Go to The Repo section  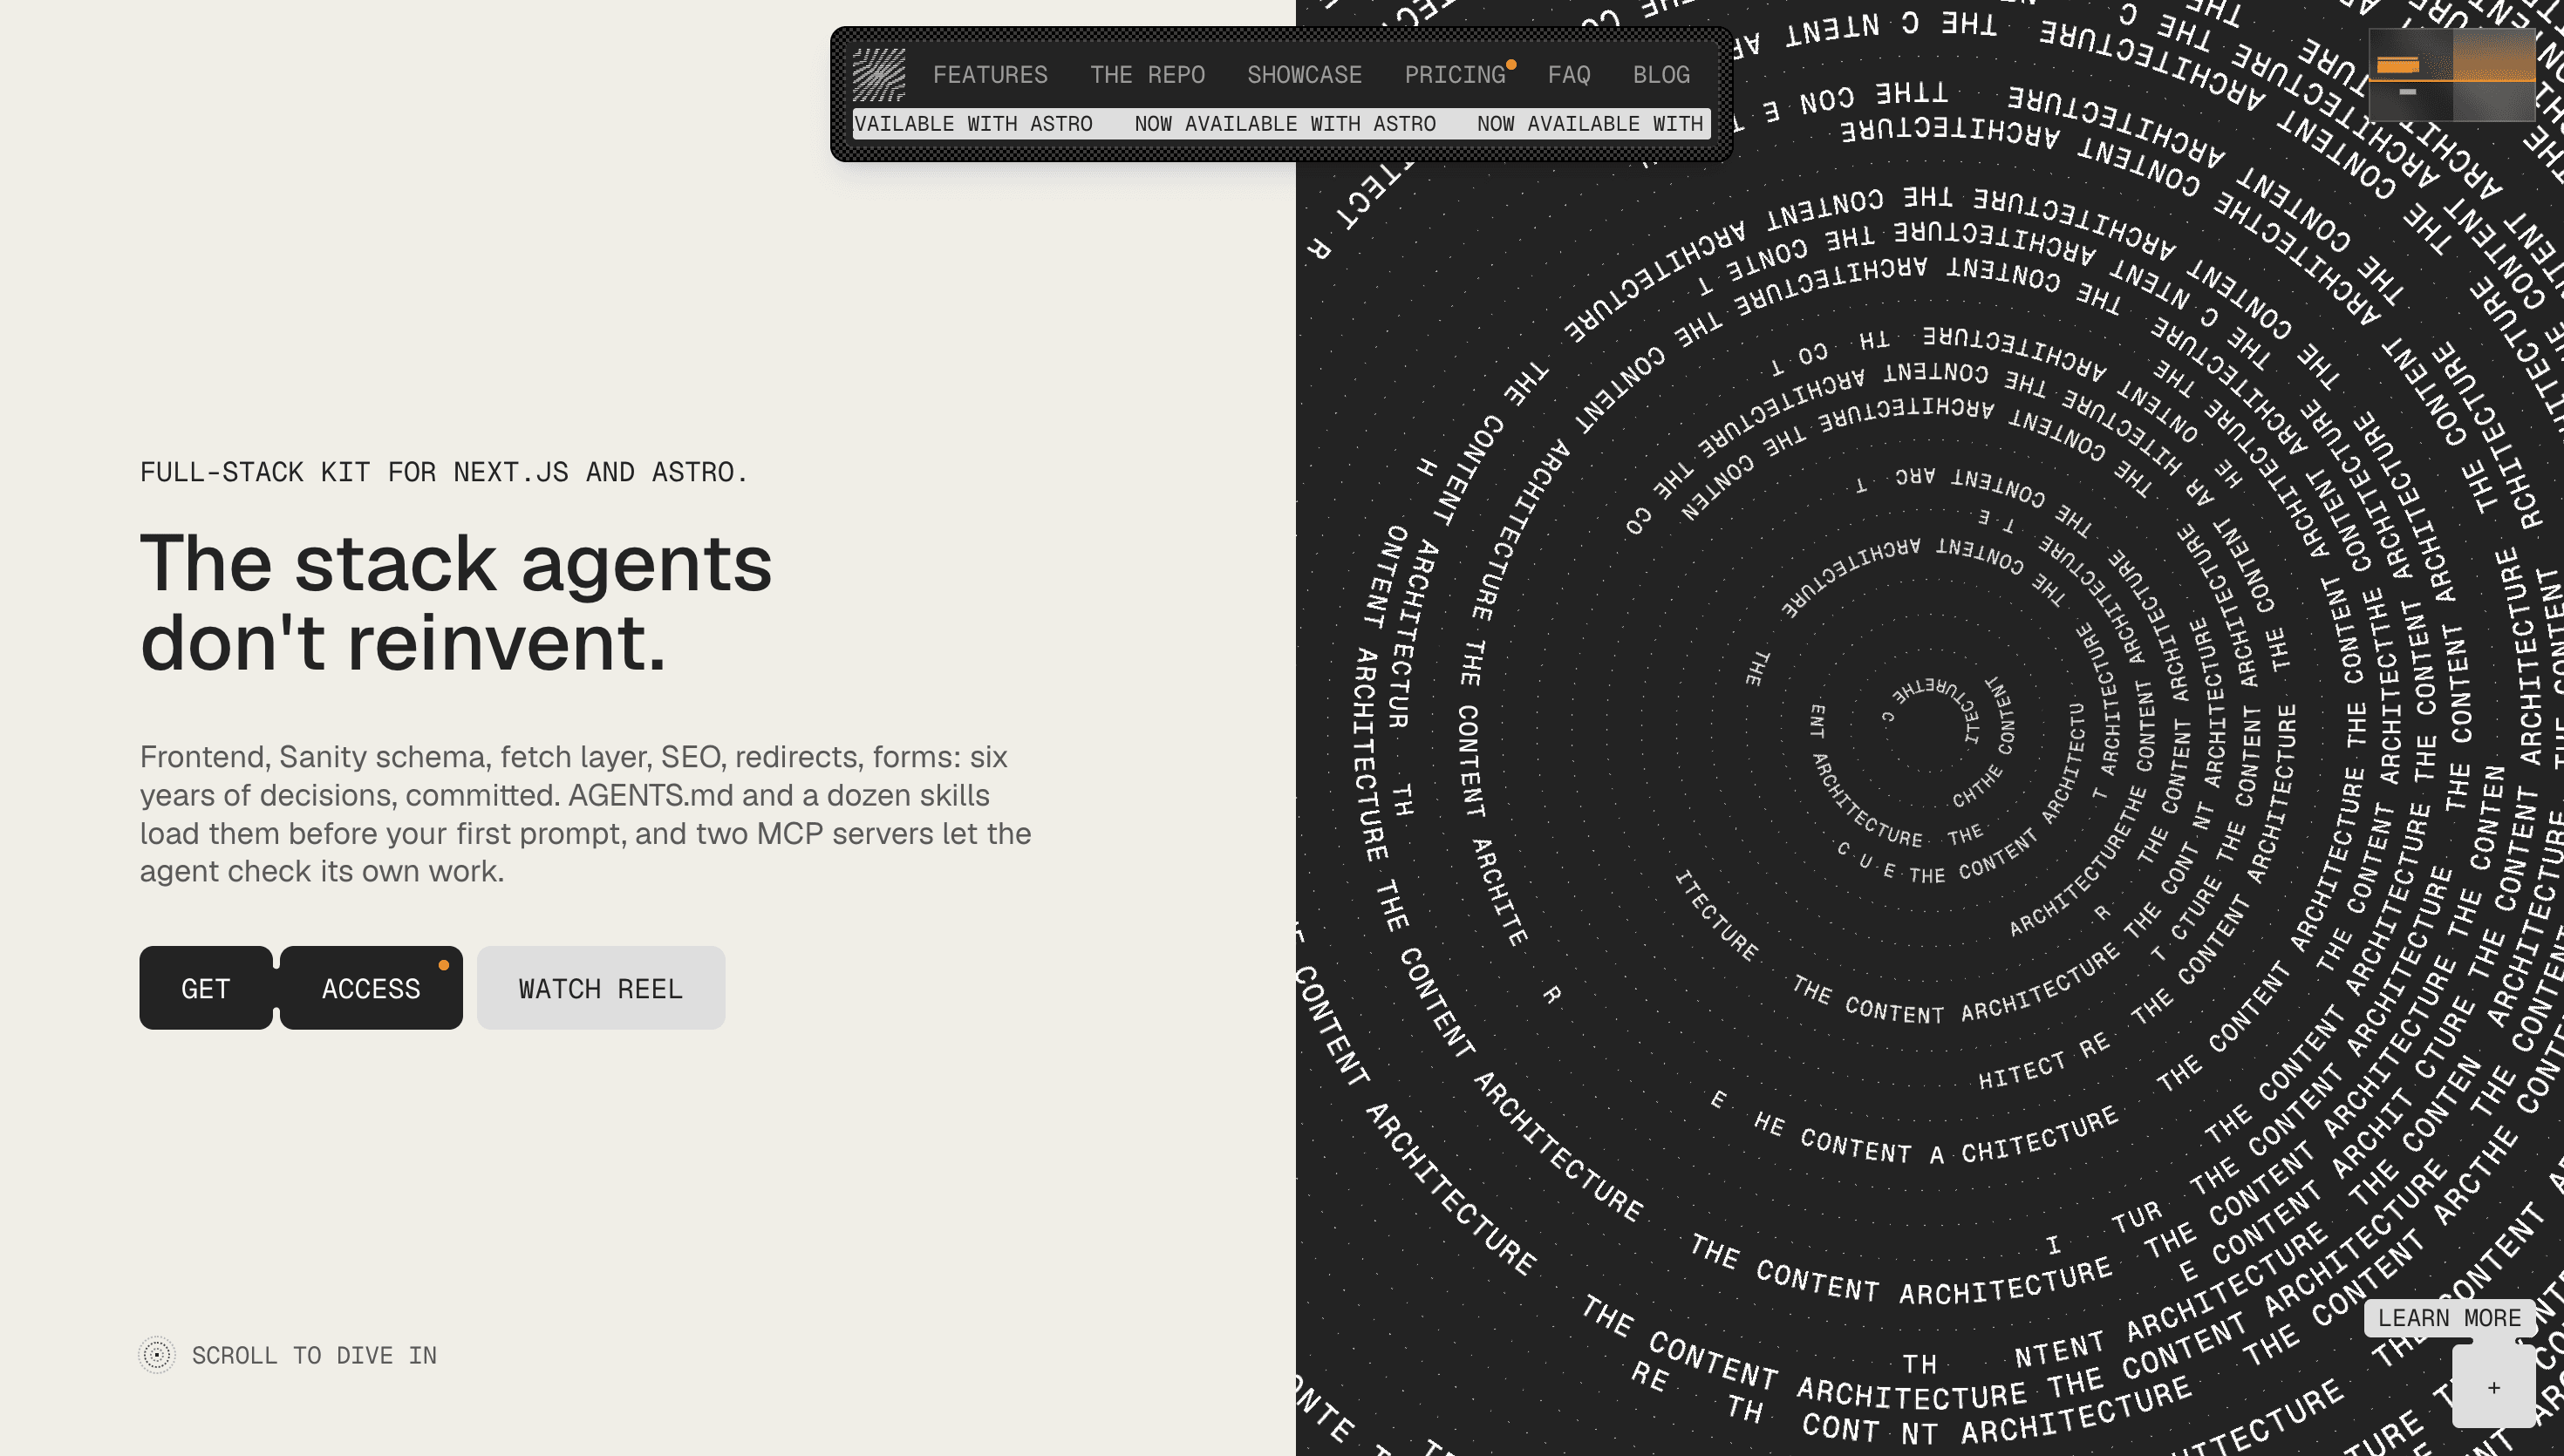pyautogui.click(x=1147, y=75)
